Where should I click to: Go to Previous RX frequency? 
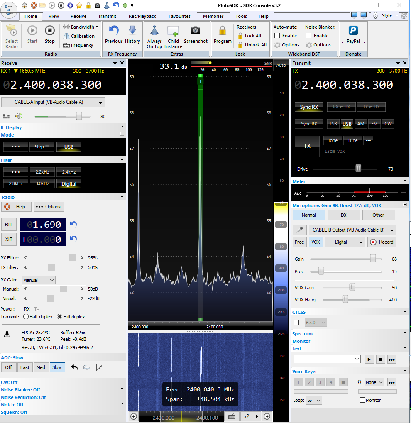(113, 31)
